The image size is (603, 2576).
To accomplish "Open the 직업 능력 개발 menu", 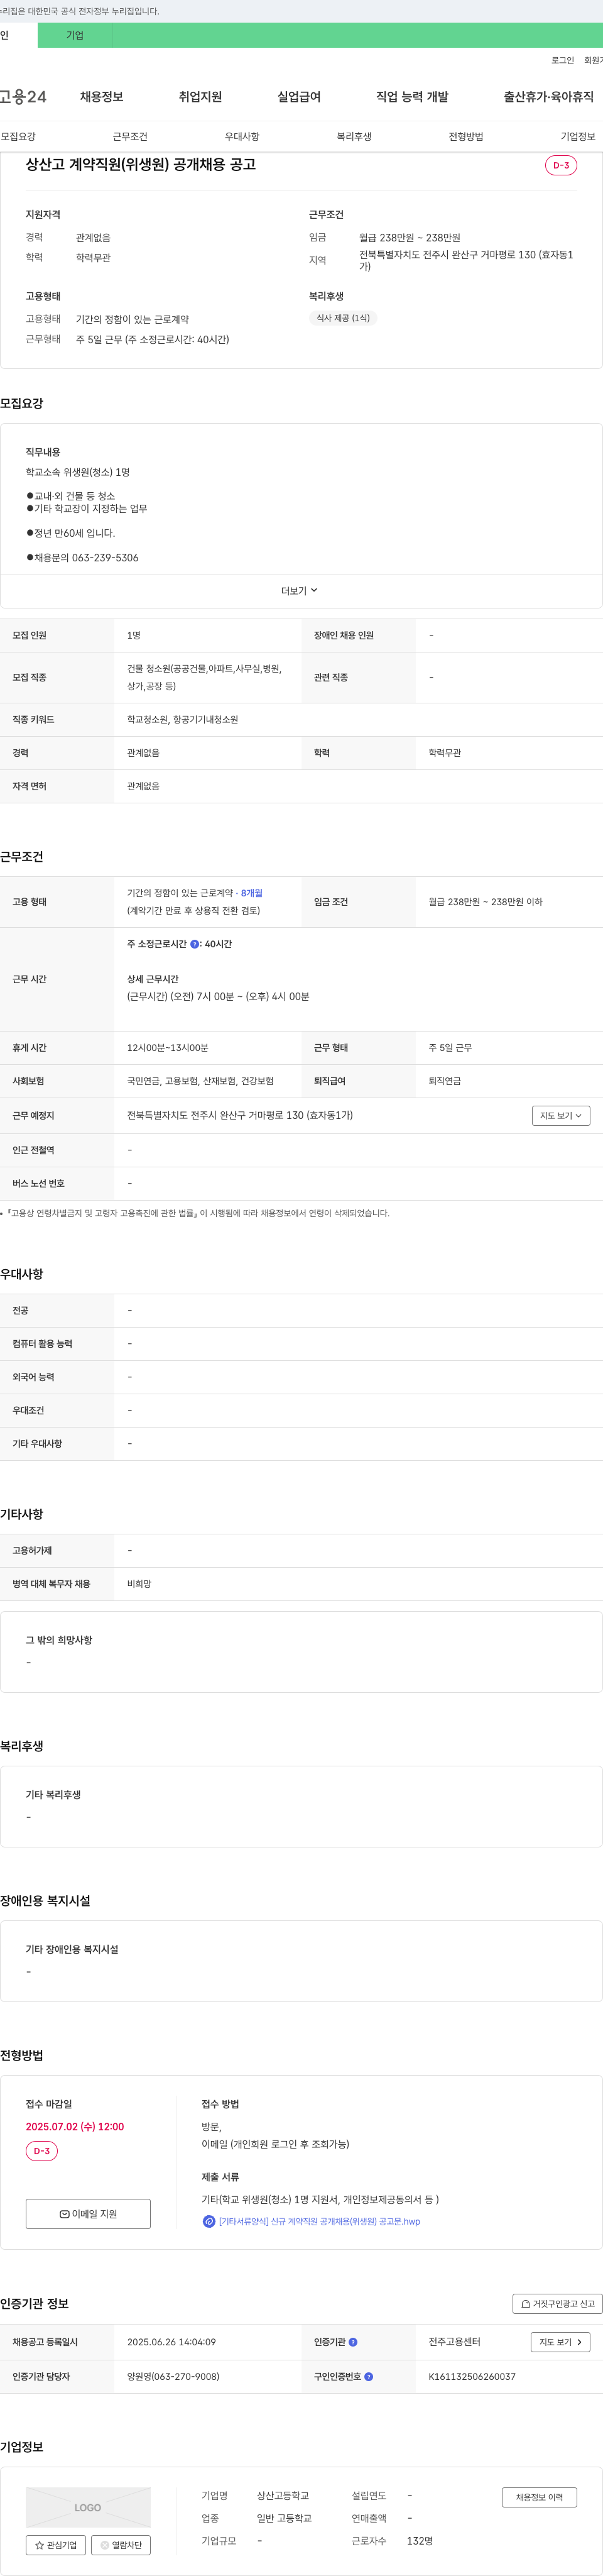I will tap(412, 97).
